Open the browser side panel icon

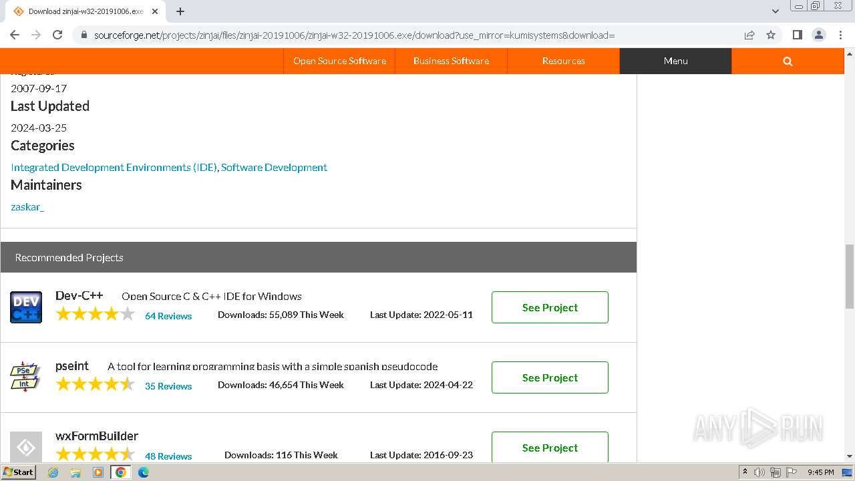[x=797, y=35]
